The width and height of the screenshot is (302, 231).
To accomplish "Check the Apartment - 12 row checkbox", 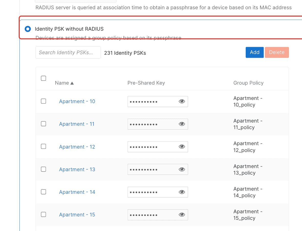I will coord(44,146).
